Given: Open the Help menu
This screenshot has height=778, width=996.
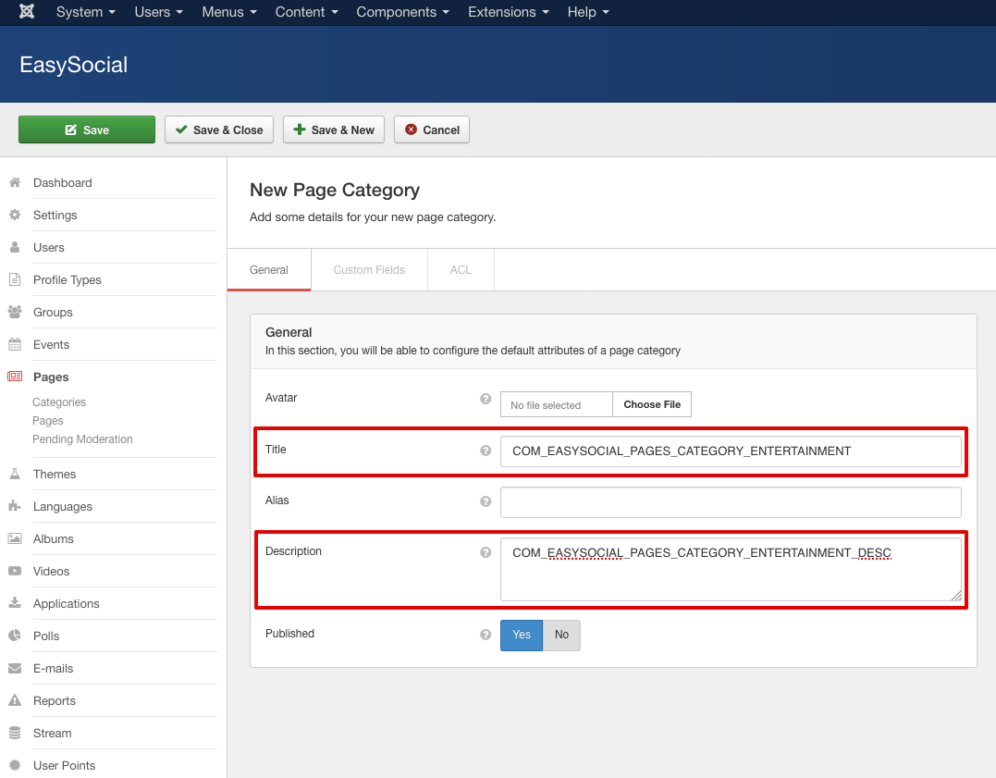Looking at the screenshot, I should [x=588, y=12].
